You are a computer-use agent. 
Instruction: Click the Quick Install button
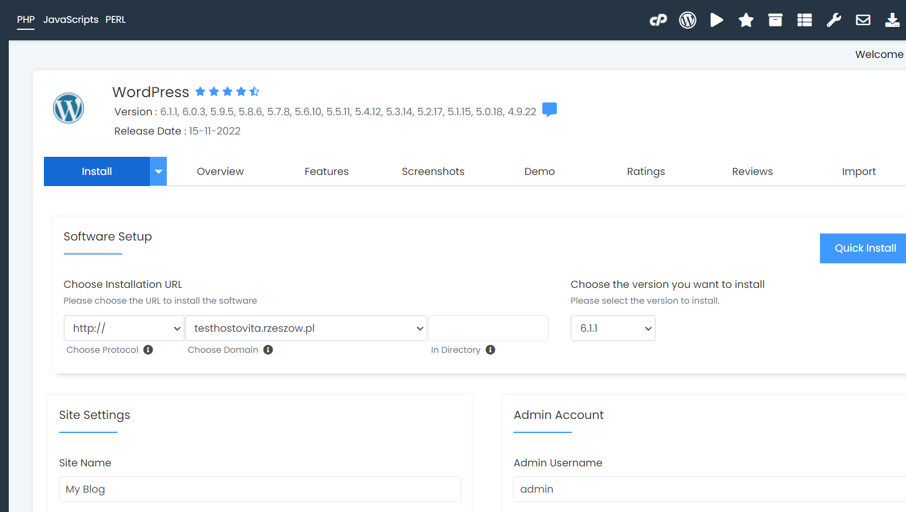[x=863, y=248]
